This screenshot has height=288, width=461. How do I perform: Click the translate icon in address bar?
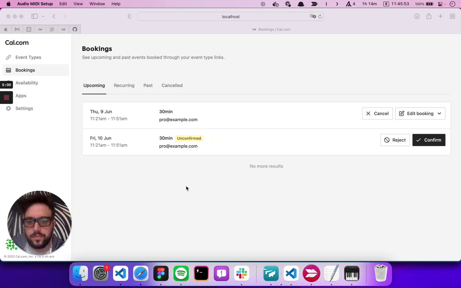[313, 16]
